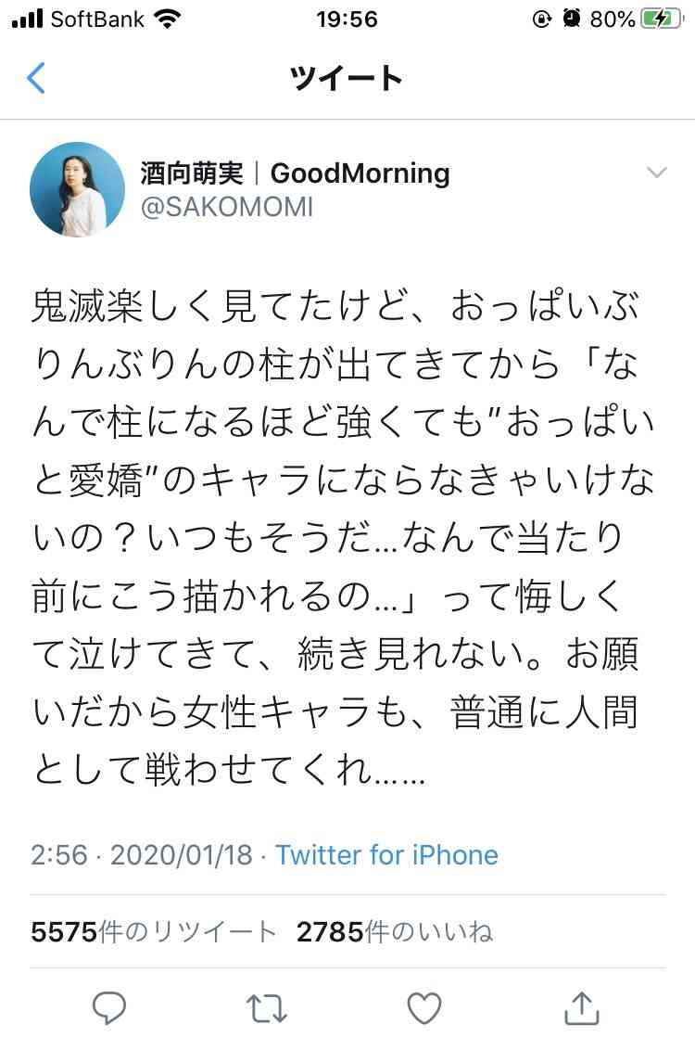
Task: Tap the Wi-Fi icon in status bar
Action: tap(167, 19)
